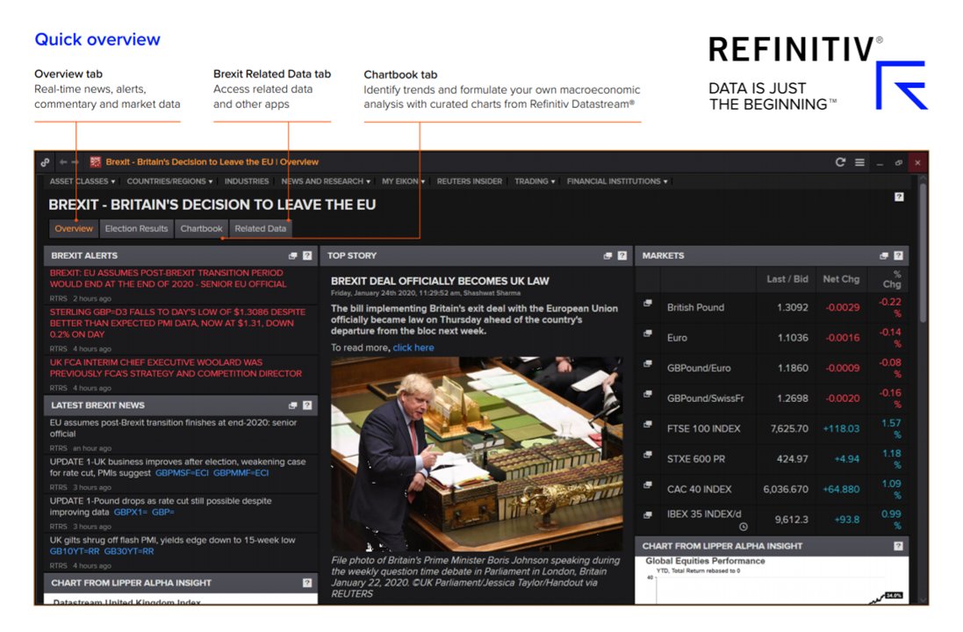This screenshot has height=632, width=963.
Task: Open help for Brexit Alerts panel
Action: [x=307, y=255]
